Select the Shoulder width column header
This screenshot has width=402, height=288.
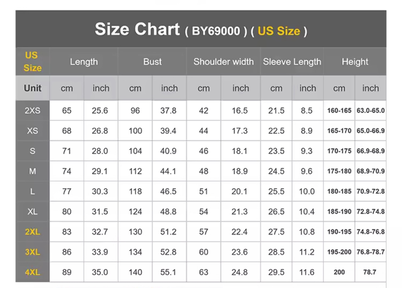(x=223, y=62)
